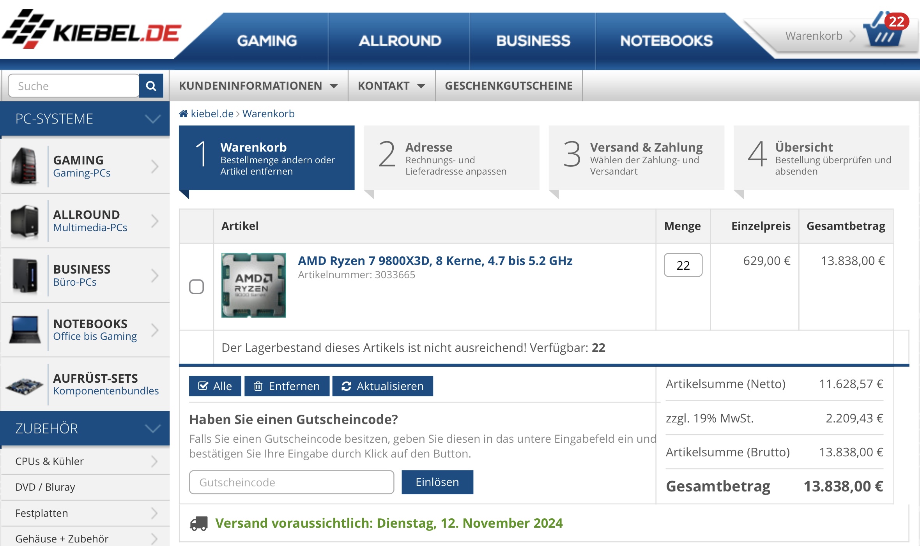Click the Gutscheincode input field
The width and height of the screenshot is (920, 546).
291,482
